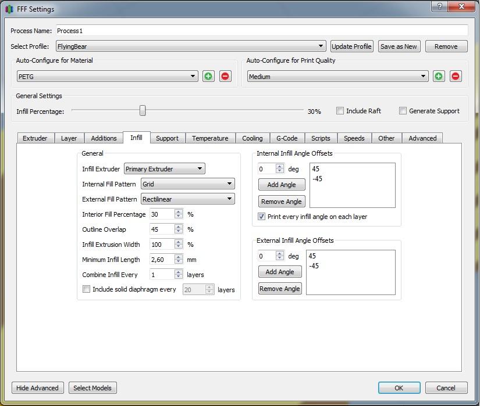Screen dimensions: 480x406
Task: Click green plus icon to add material
Action: pos(208,76)
